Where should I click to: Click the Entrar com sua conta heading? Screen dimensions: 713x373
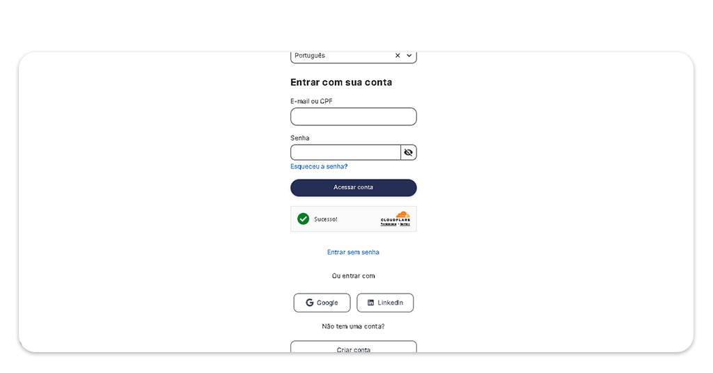click(x=341, y=82)
